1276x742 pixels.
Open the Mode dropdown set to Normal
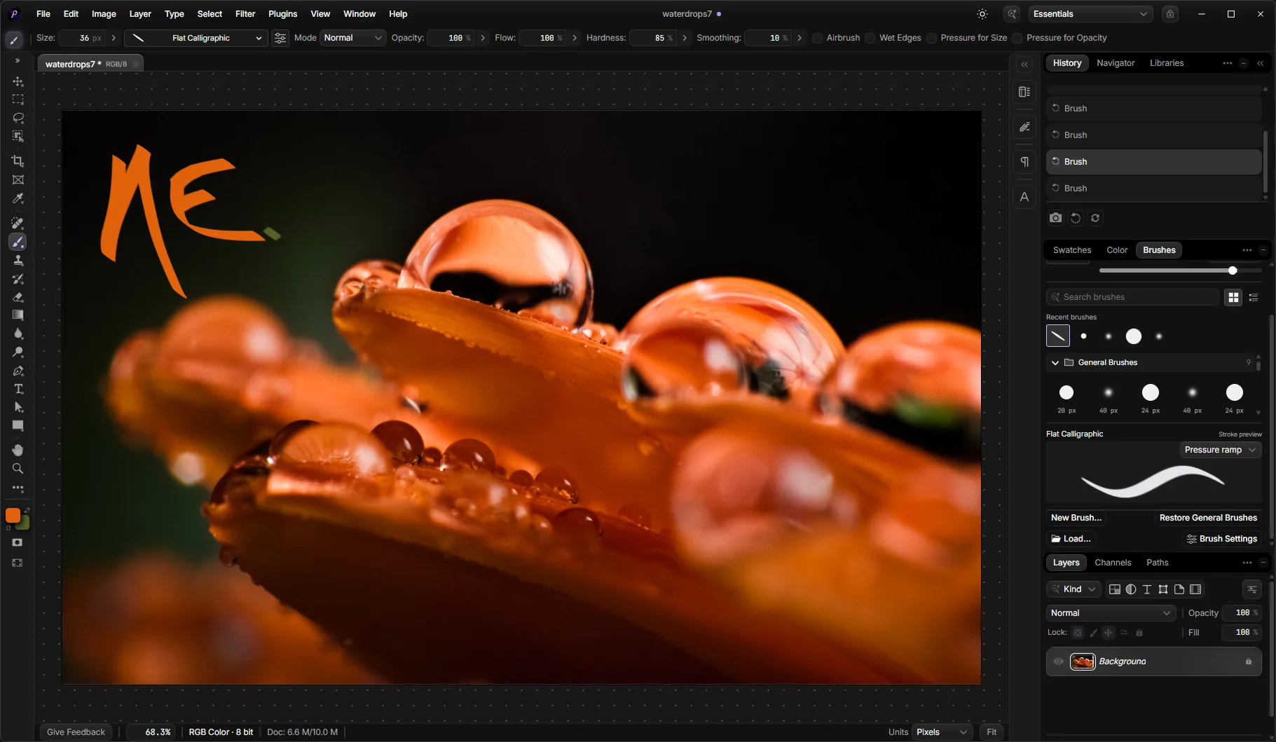352,38
